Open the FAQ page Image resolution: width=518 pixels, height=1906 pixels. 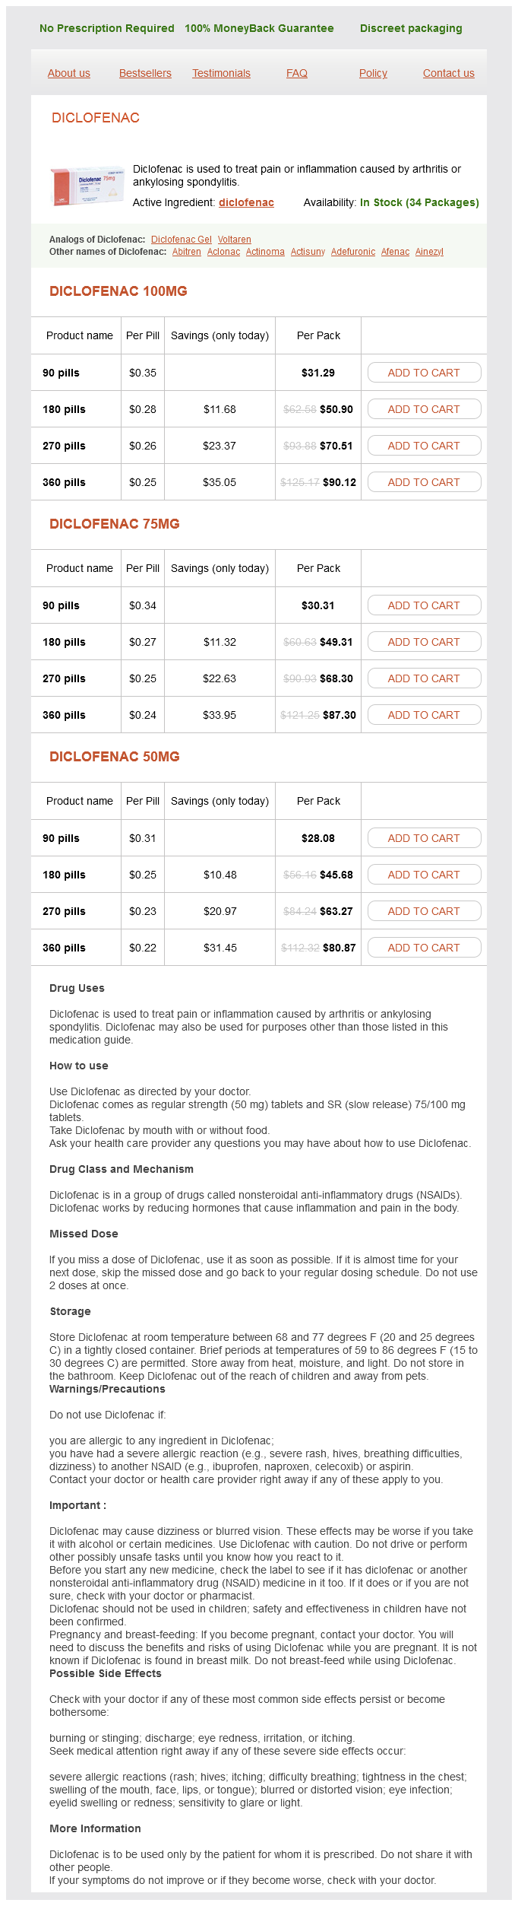(x=297, y=73)
